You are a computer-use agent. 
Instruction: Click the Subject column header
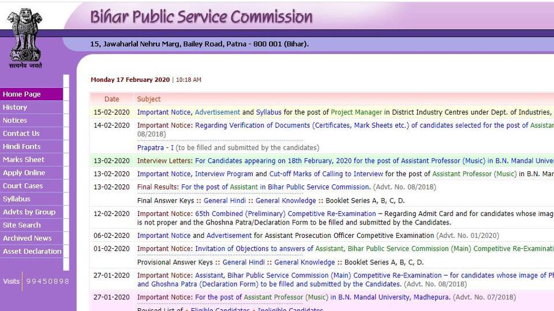point(149,99)
